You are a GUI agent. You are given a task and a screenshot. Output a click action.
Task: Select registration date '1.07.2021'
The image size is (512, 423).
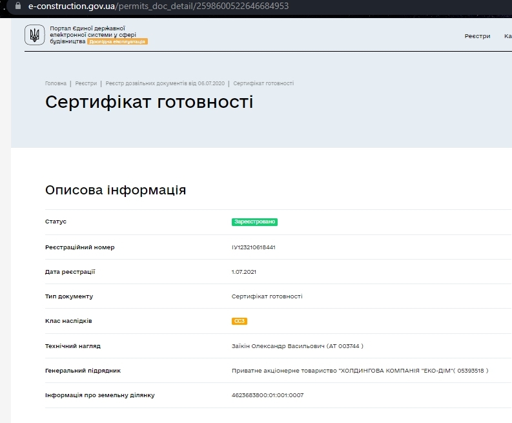(243, 272)
